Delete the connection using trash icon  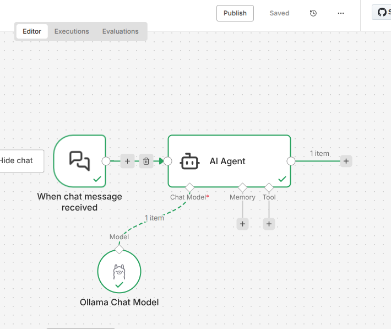coord(146,161)
